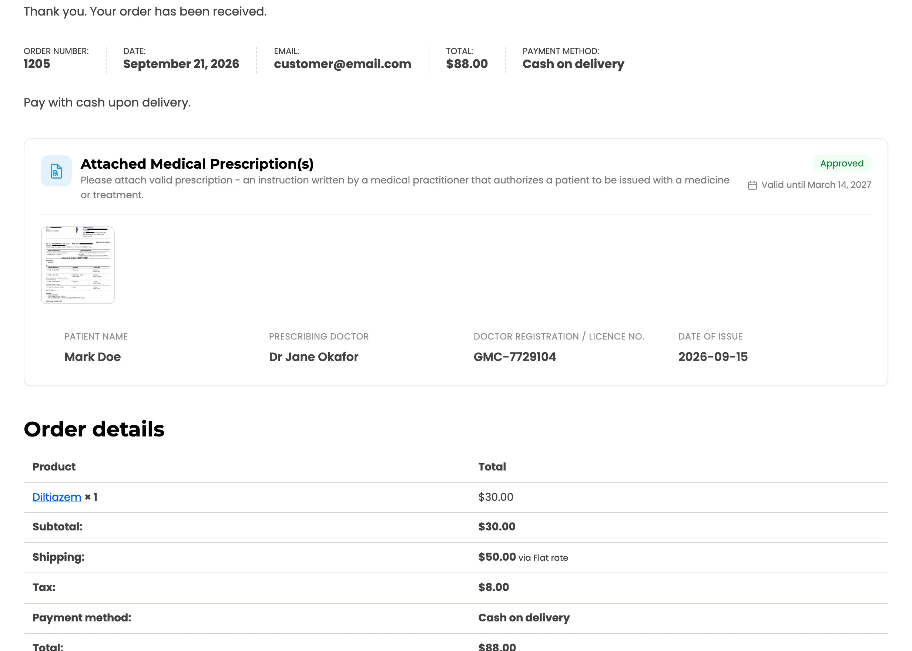Click 'Pay with cash upon delivery.' text

[107, 102]
